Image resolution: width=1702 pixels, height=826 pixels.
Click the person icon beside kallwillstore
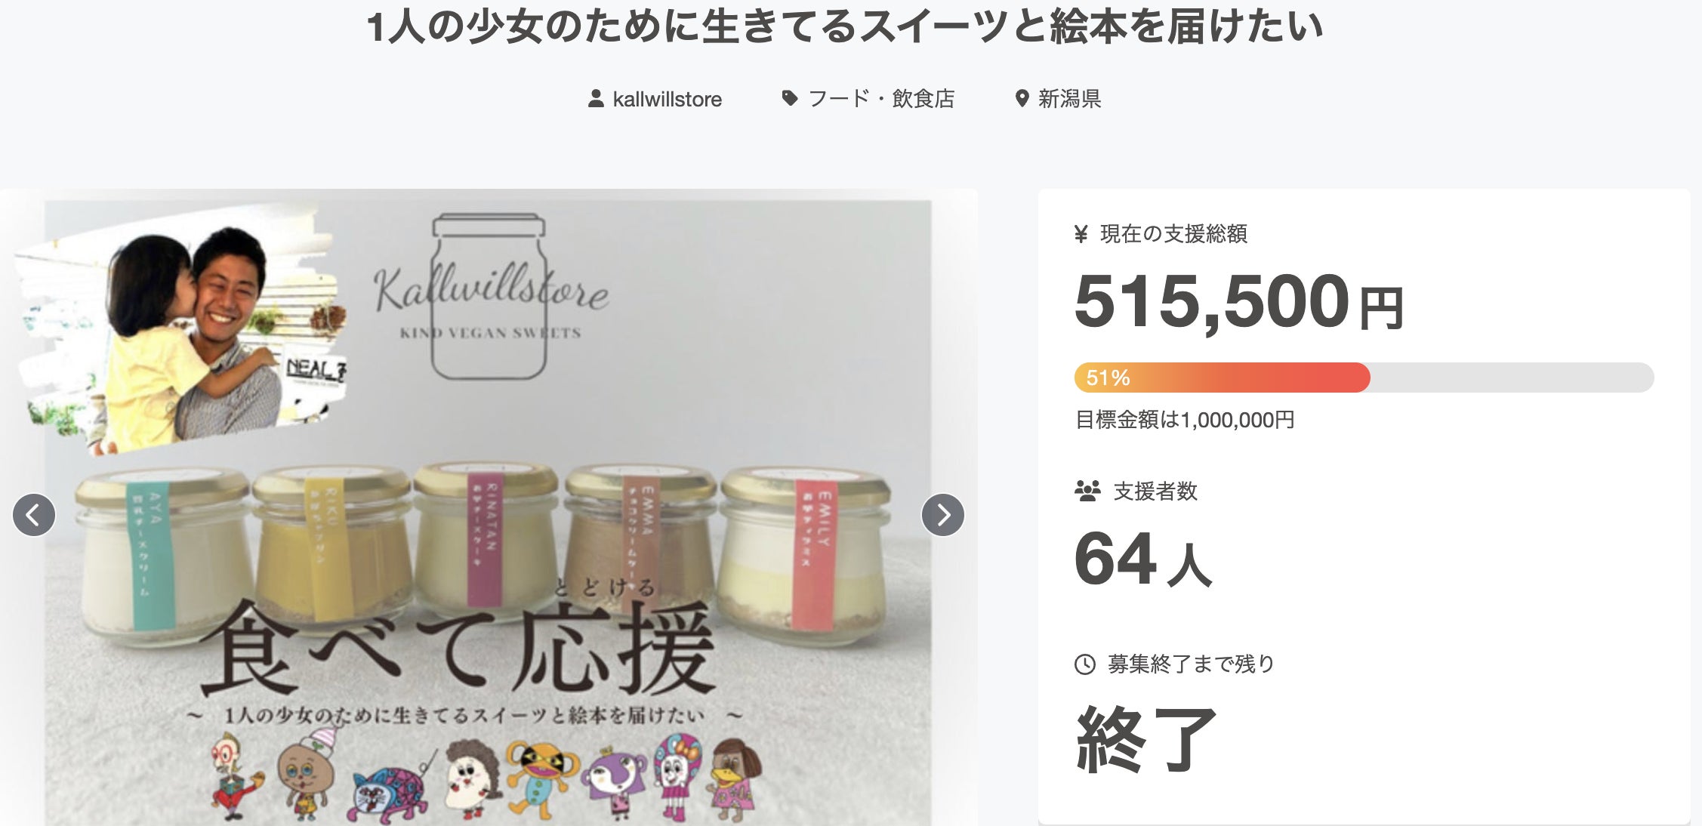(596, 99)
